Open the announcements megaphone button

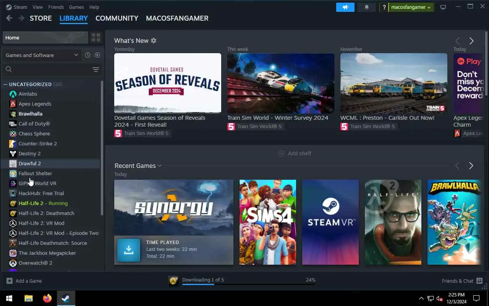(x=345, y=7)
